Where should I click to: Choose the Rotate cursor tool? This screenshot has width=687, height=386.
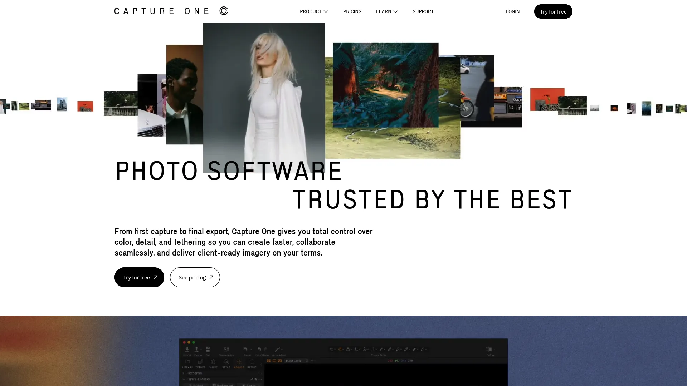pos(365,349)
